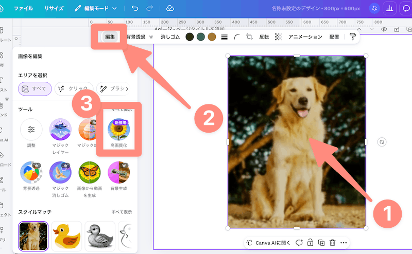Click Canva AIに聞く button
The width and height of the screenshot is (412, 254).
click(268, 243)
